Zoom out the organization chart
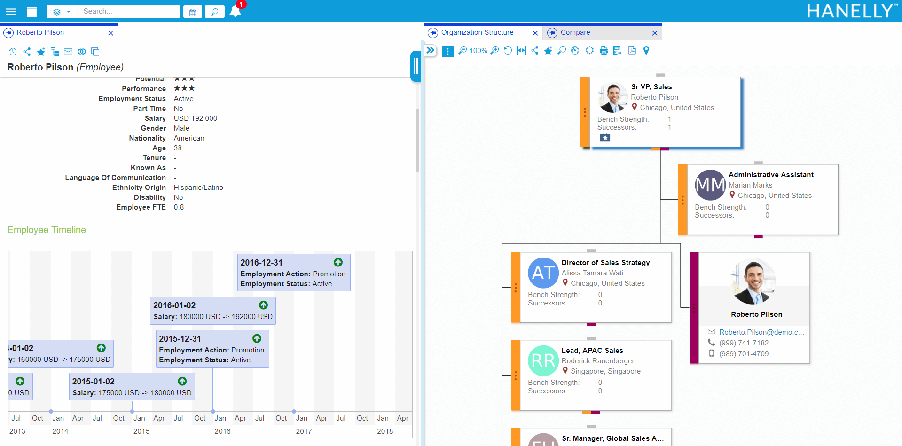902x446 pixels. tap(463, 50)
